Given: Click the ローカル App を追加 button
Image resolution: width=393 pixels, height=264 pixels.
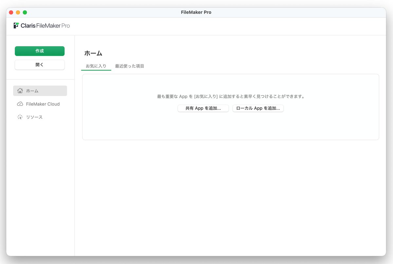Looking at the screenshot, I should pyautogui.click(x=258, y=108).
